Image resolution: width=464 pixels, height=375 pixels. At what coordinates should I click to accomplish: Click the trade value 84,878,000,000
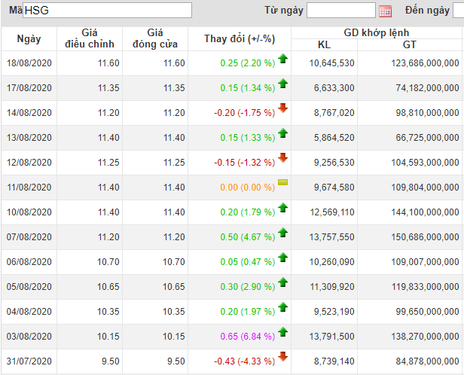[428, 361]
